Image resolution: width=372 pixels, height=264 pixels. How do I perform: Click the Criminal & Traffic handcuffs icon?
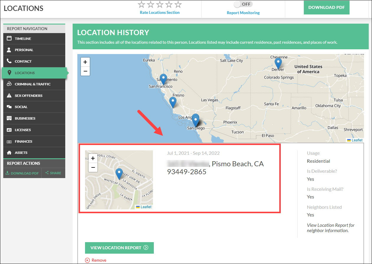click(9, 84)
